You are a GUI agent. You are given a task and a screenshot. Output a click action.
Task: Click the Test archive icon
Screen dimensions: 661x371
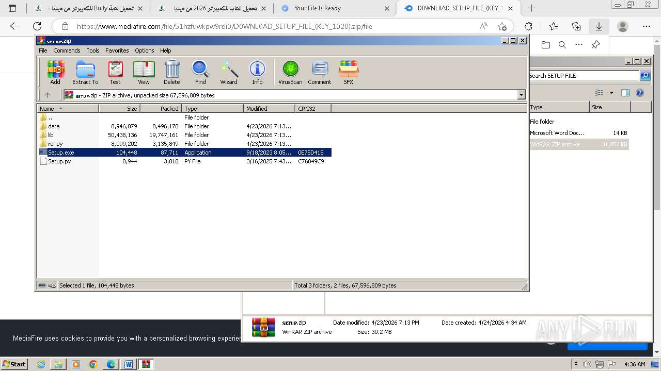point(115,72)
